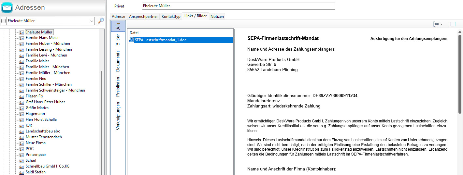
Task: Show the vertical Bilder filter tab
Action: pos(118,40)
